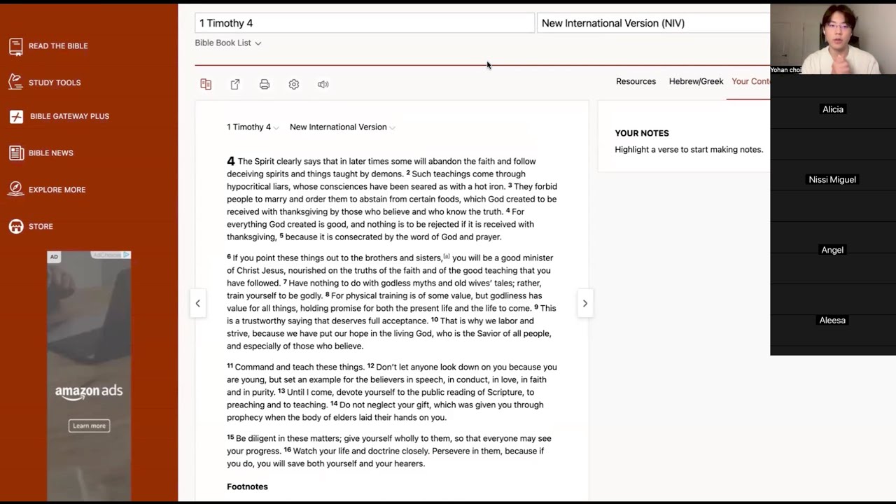Screen dimensions: 896x504
Task: Switch to the Hebrew/Greek tab
Action: [x=696, y=81]
